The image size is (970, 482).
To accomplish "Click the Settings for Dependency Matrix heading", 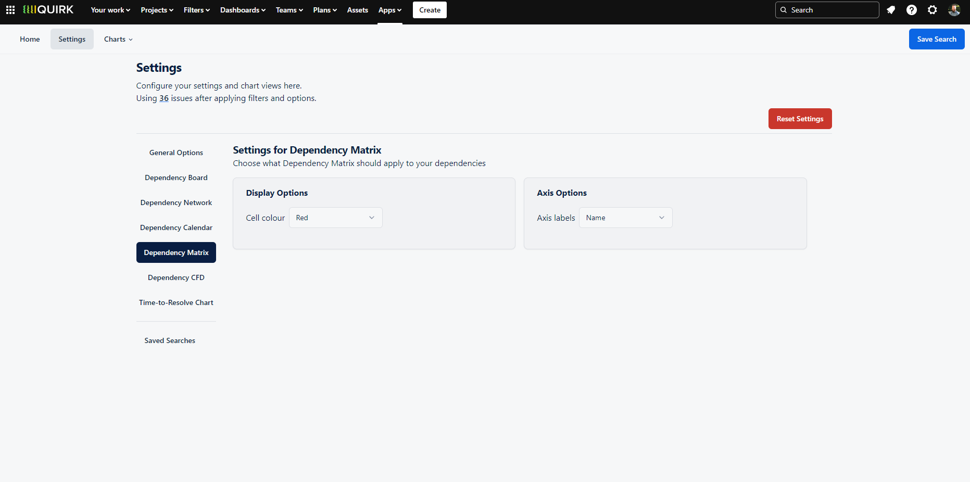I will coord(307,150).
